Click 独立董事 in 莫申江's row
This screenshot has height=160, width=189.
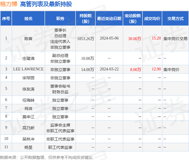tap(60, 117)
